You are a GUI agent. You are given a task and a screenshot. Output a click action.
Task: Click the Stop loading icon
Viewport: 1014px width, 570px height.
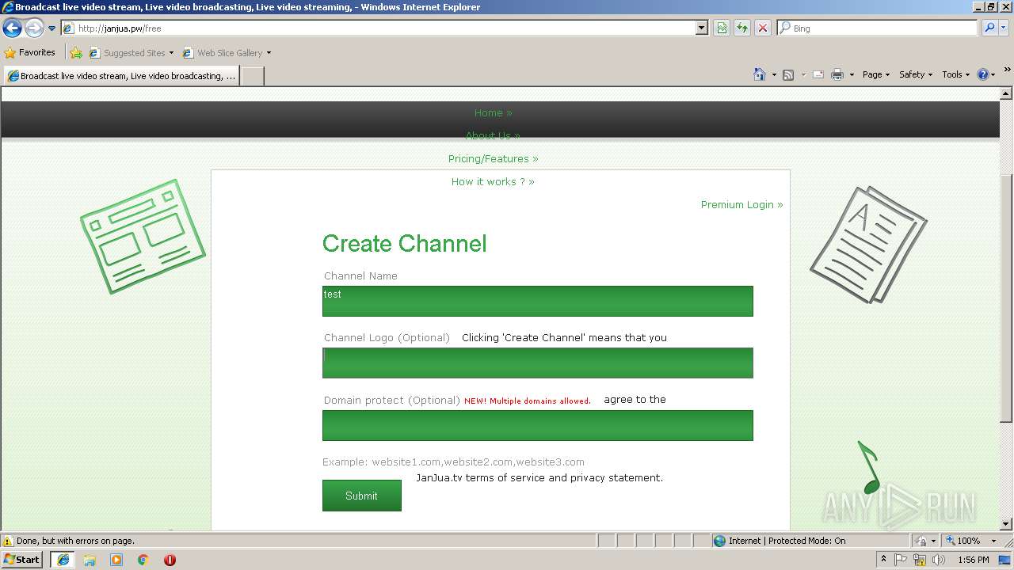pyautogui.click(x=763, y=28)
